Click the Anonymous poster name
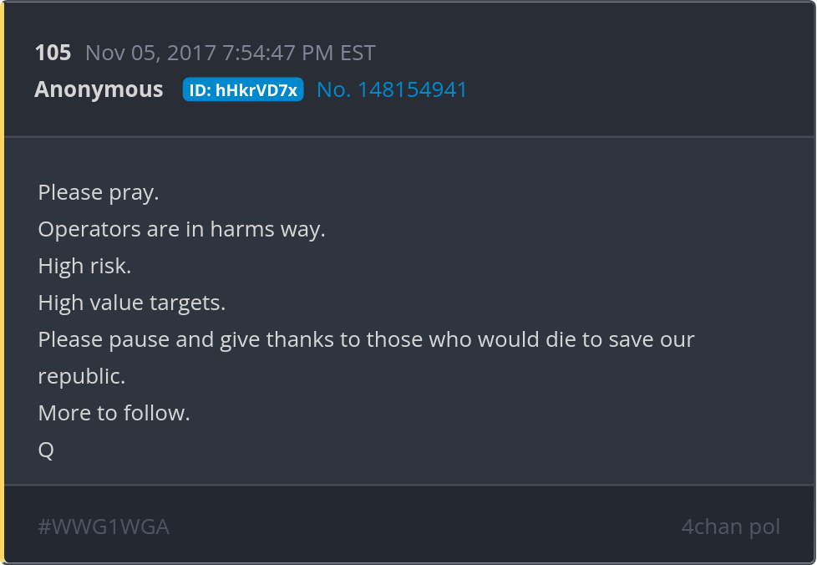The height and width of the screenshot is (565, 817). 99,89
